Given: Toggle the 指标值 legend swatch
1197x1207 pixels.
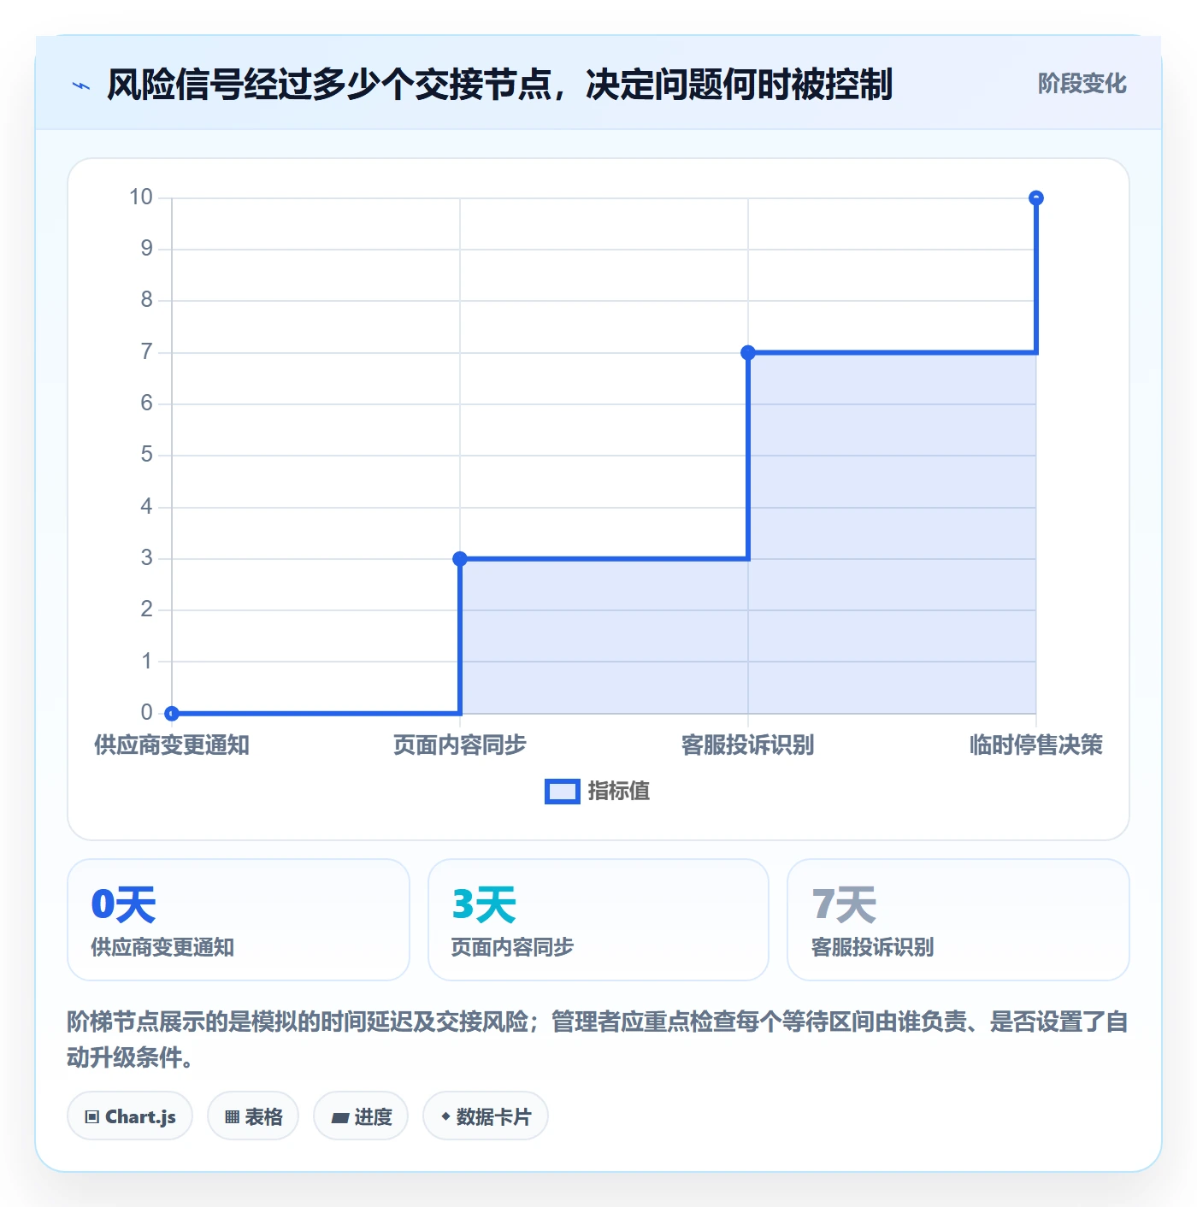Looking at the screenshot, I should click(x=562, y=792).
